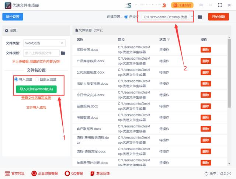The height and width of the screenshot is (179, 236).
Task: Click the template folder icon
Action: pos(63,53)
